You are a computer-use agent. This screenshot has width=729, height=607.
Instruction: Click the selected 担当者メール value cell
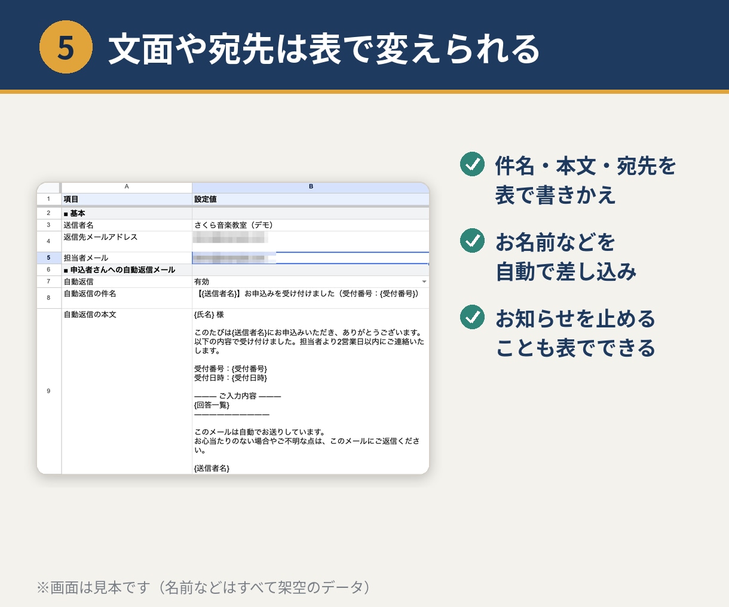pos(311,258)
